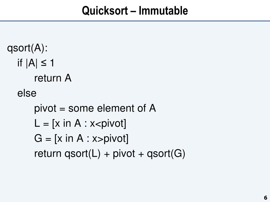Image resolution: width=270 pixels, height=202 pixels.
Task: Click the if |A| ≤ 1 condition line
Action: [x=36, y=63]
